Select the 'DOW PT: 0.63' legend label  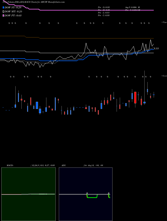13,15
